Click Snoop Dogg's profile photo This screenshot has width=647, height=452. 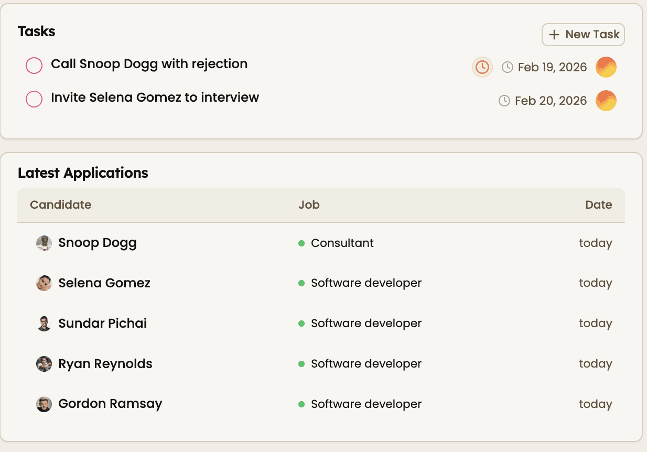[x=44, y=243]
